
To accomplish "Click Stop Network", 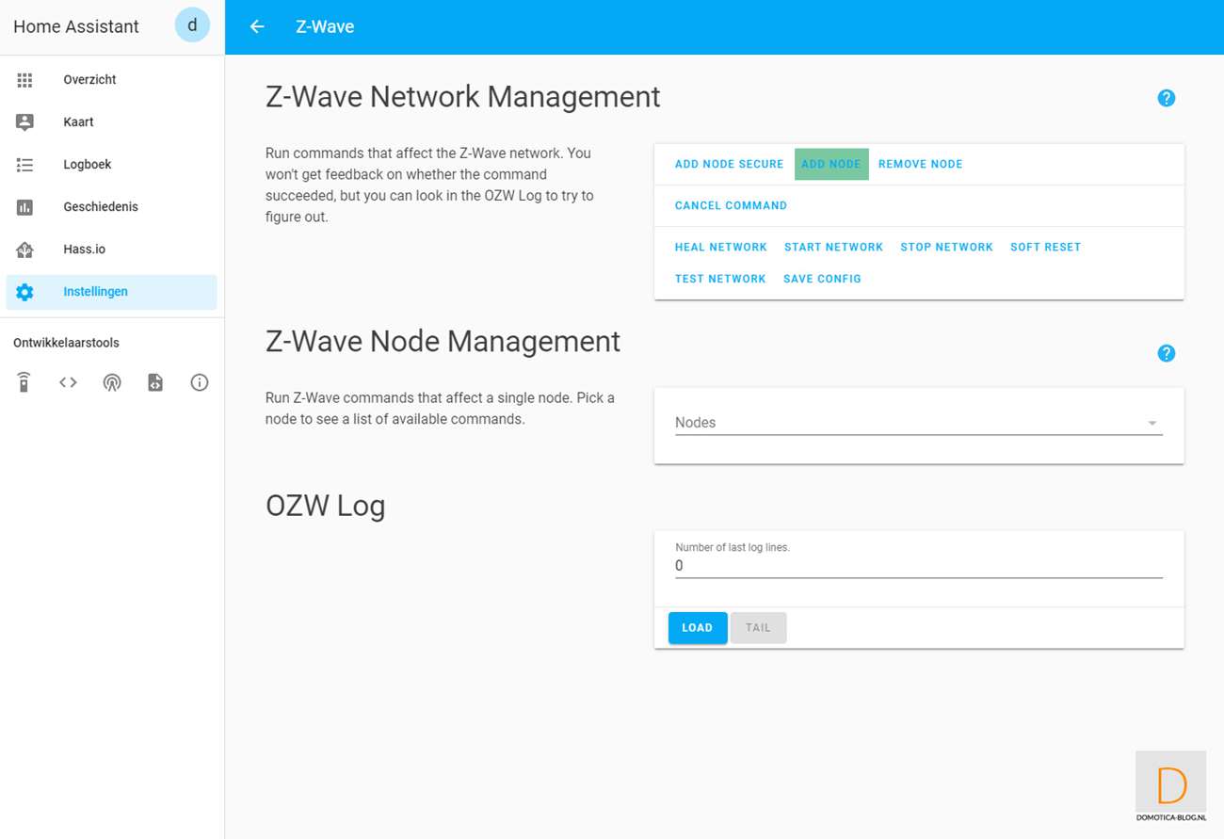I will [x=946, y=247].
